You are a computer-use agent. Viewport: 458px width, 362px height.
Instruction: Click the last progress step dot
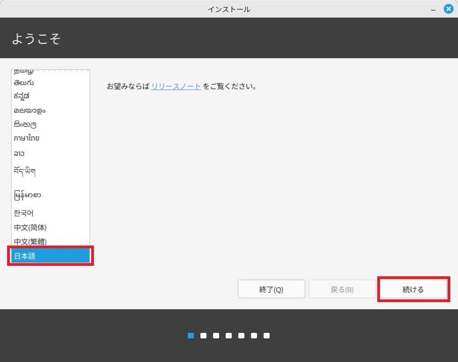(266, 335)
